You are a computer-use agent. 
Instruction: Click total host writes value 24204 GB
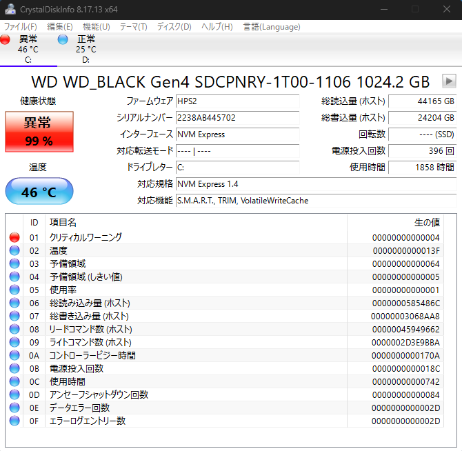click(422, 118)
